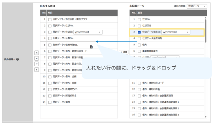Image resolution: width=213 pixels, height=125 pixels.
Task: Check 伝票データ: 所属部門CD checkbox
Action: point(50,90)
